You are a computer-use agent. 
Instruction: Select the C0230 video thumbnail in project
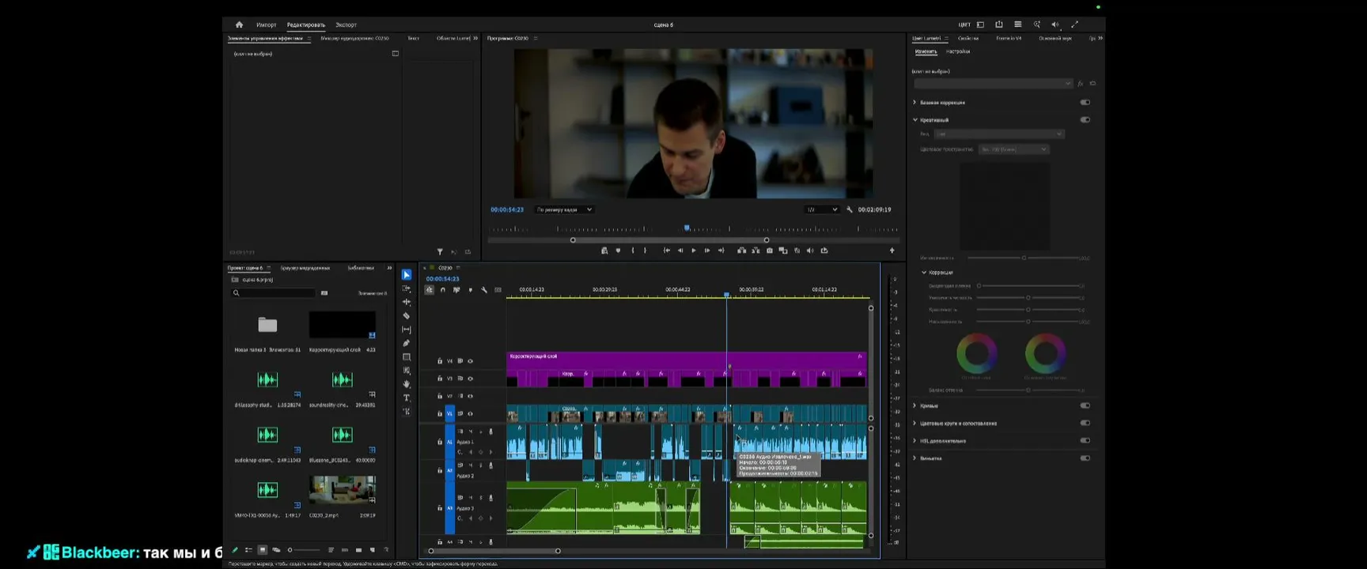(343, 490)
